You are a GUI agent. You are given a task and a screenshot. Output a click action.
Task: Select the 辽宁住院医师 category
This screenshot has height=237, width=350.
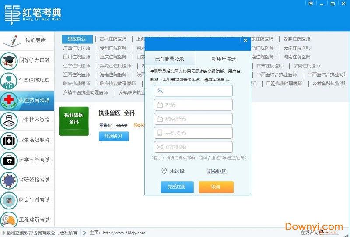77,66
